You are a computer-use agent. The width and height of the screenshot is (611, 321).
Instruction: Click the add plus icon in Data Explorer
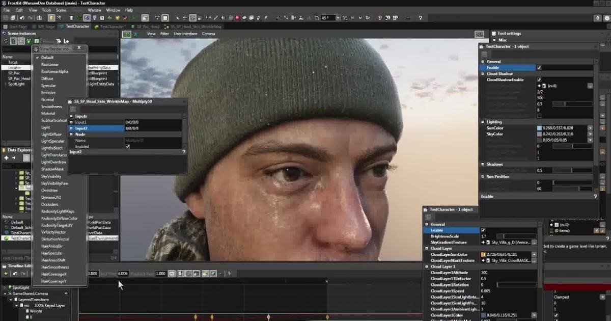[x=6, y=158]
